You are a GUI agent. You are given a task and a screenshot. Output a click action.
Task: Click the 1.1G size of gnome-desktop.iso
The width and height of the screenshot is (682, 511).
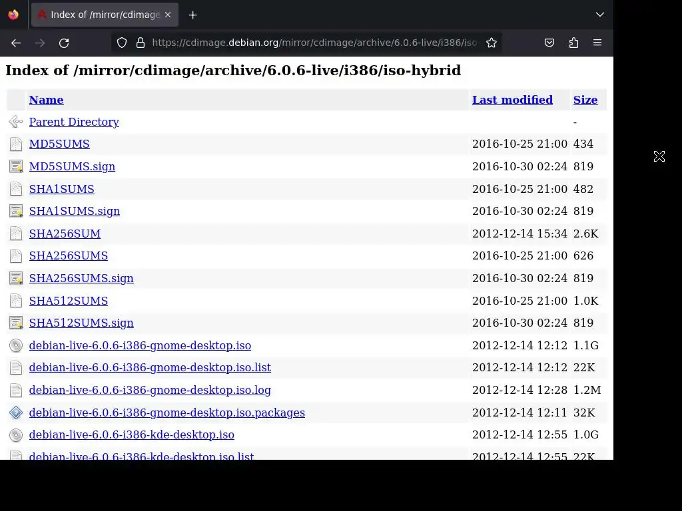(586, 345)
